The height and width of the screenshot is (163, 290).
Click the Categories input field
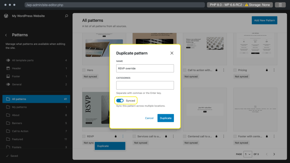coord(145,85)
